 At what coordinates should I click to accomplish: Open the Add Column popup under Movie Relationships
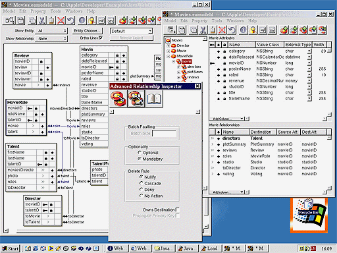[227, 192]
